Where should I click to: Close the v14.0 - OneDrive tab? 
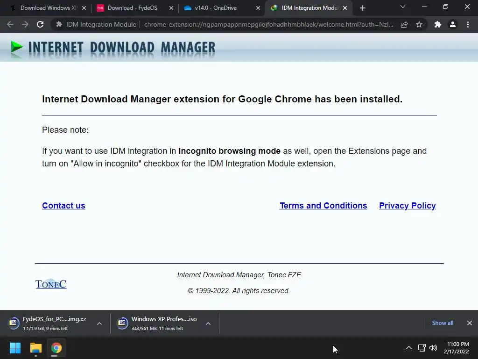point(258,8)
